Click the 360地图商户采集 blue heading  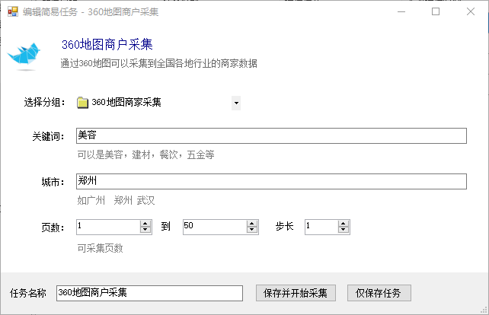click(107, 45)
